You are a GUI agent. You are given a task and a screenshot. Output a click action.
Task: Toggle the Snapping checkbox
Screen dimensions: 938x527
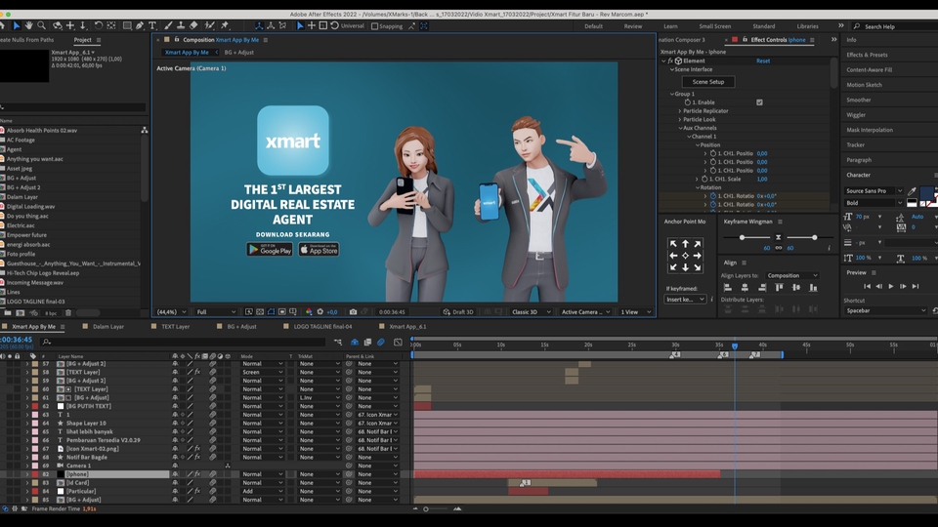point(374,26)
